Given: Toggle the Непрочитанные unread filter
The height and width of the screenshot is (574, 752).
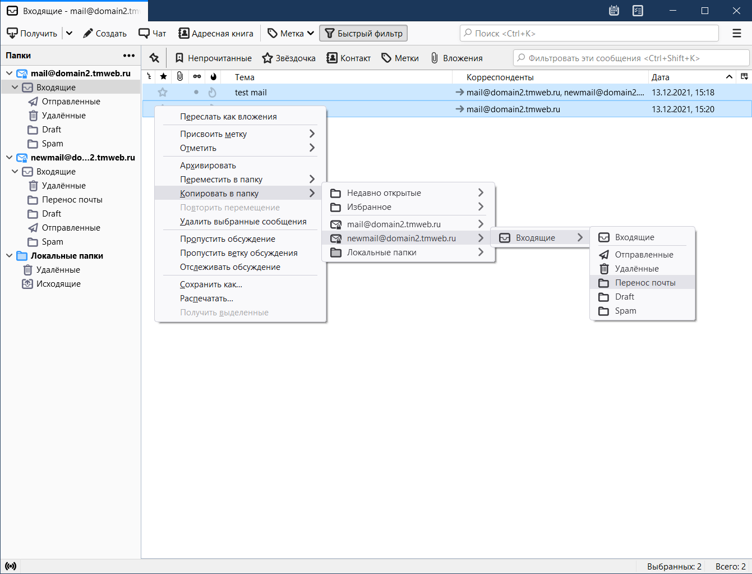Looking at the screenshot, I should click(x=214, y=58).
